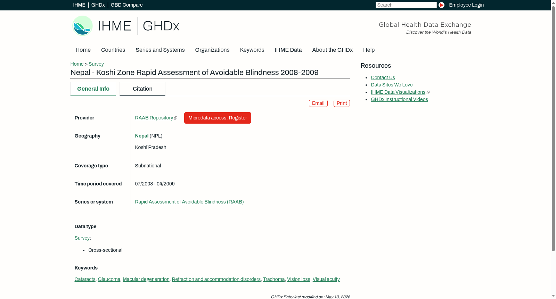The width and height of the screenshot is (556, 299).
Task: Open Data Sites We Love link
Action: click(x=392, y=85)
